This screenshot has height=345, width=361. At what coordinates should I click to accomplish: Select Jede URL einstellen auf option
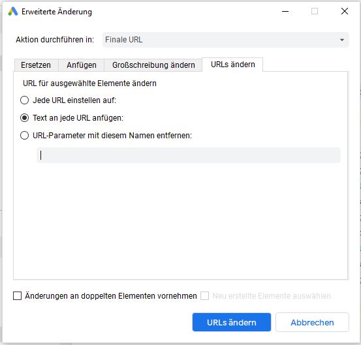click(24, 100)
